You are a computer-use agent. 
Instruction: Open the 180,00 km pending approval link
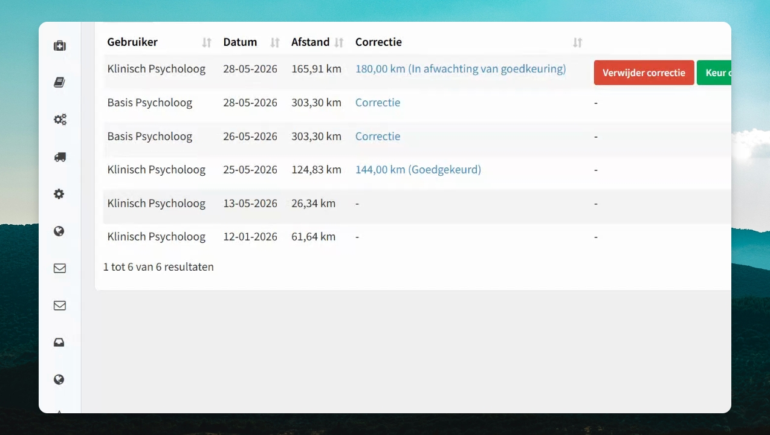click(x=461, y=69)
